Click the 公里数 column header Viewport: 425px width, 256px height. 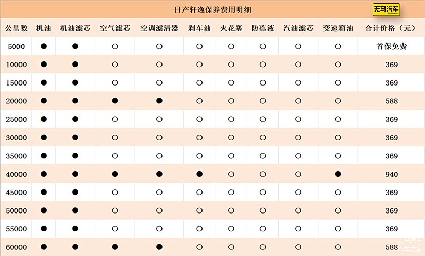16,28
